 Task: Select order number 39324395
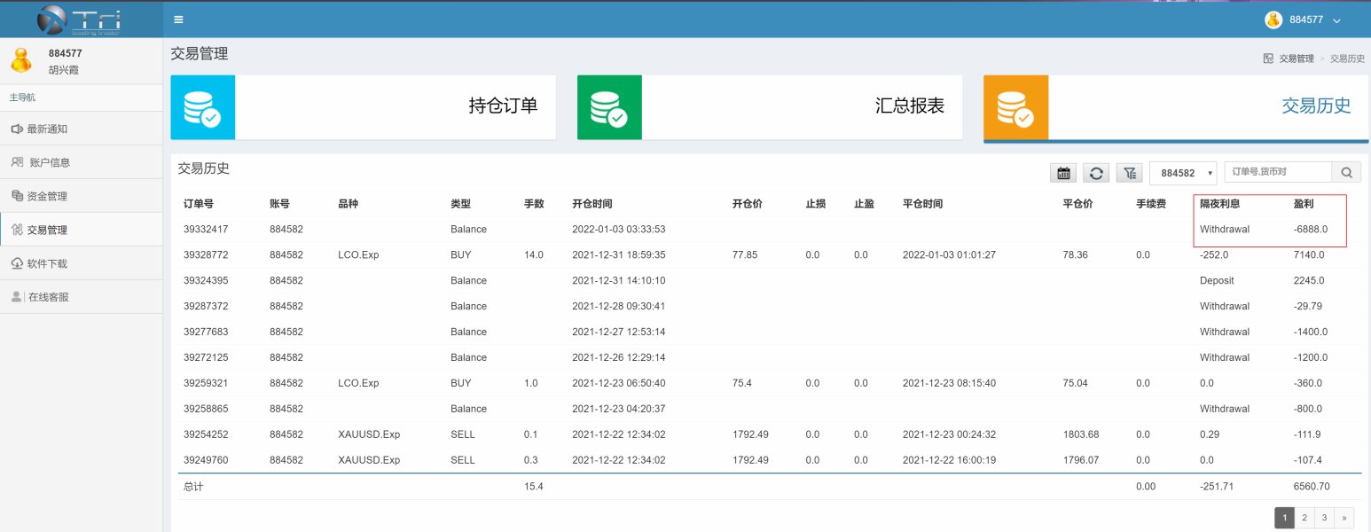click(x=206, y=280)
